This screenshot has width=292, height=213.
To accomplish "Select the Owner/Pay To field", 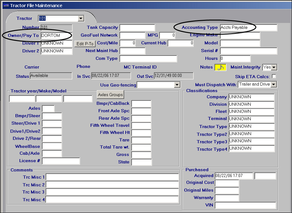I will pos(56,36).
